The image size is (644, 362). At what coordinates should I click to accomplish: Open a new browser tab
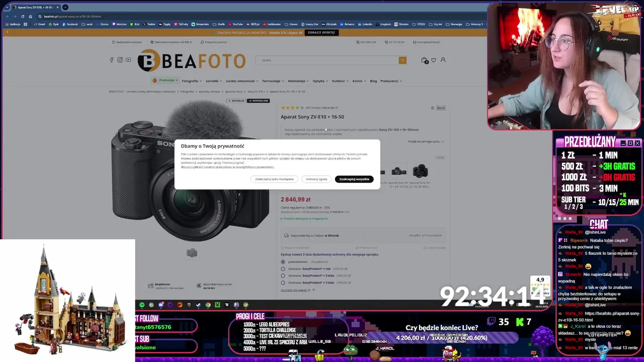tap(65, 7)
